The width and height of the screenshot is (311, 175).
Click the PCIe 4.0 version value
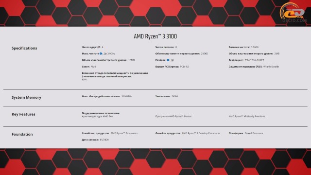185,67
